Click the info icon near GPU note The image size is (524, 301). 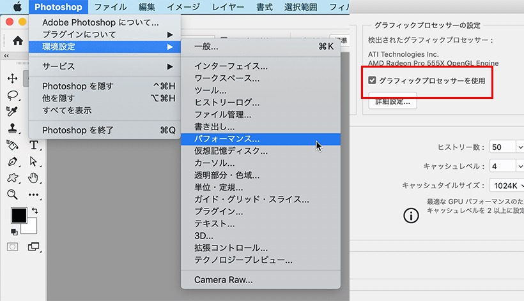click(411, 216)
